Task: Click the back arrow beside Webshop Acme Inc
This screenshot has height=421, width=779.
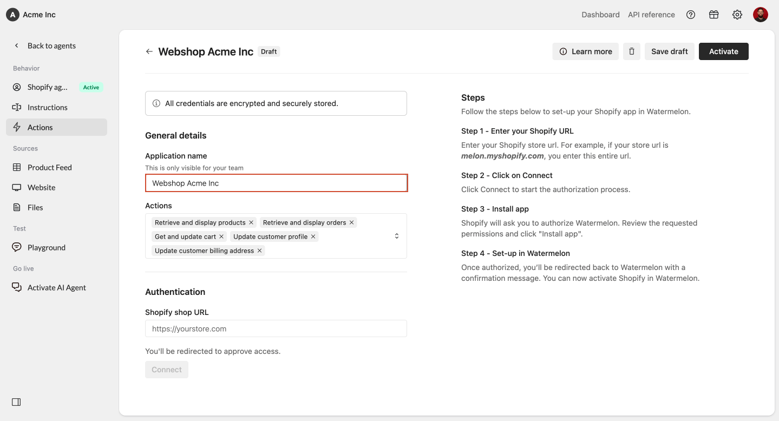Action: click(x=149, y=51)
